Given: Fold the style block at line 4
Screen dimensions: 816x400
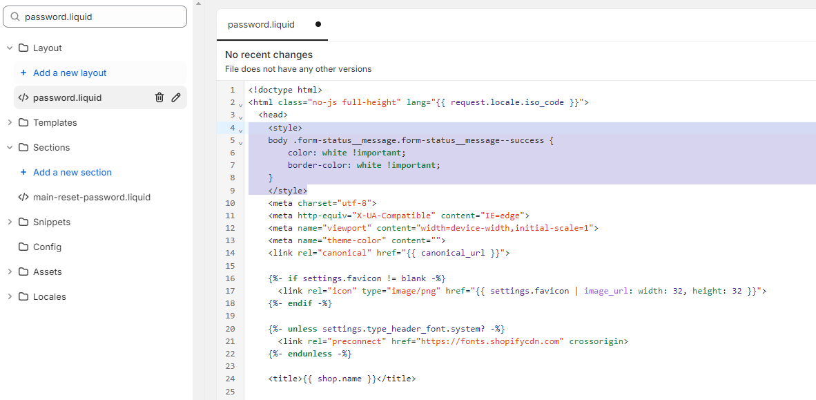Looking at the screenshot, I should pos(240,129).
